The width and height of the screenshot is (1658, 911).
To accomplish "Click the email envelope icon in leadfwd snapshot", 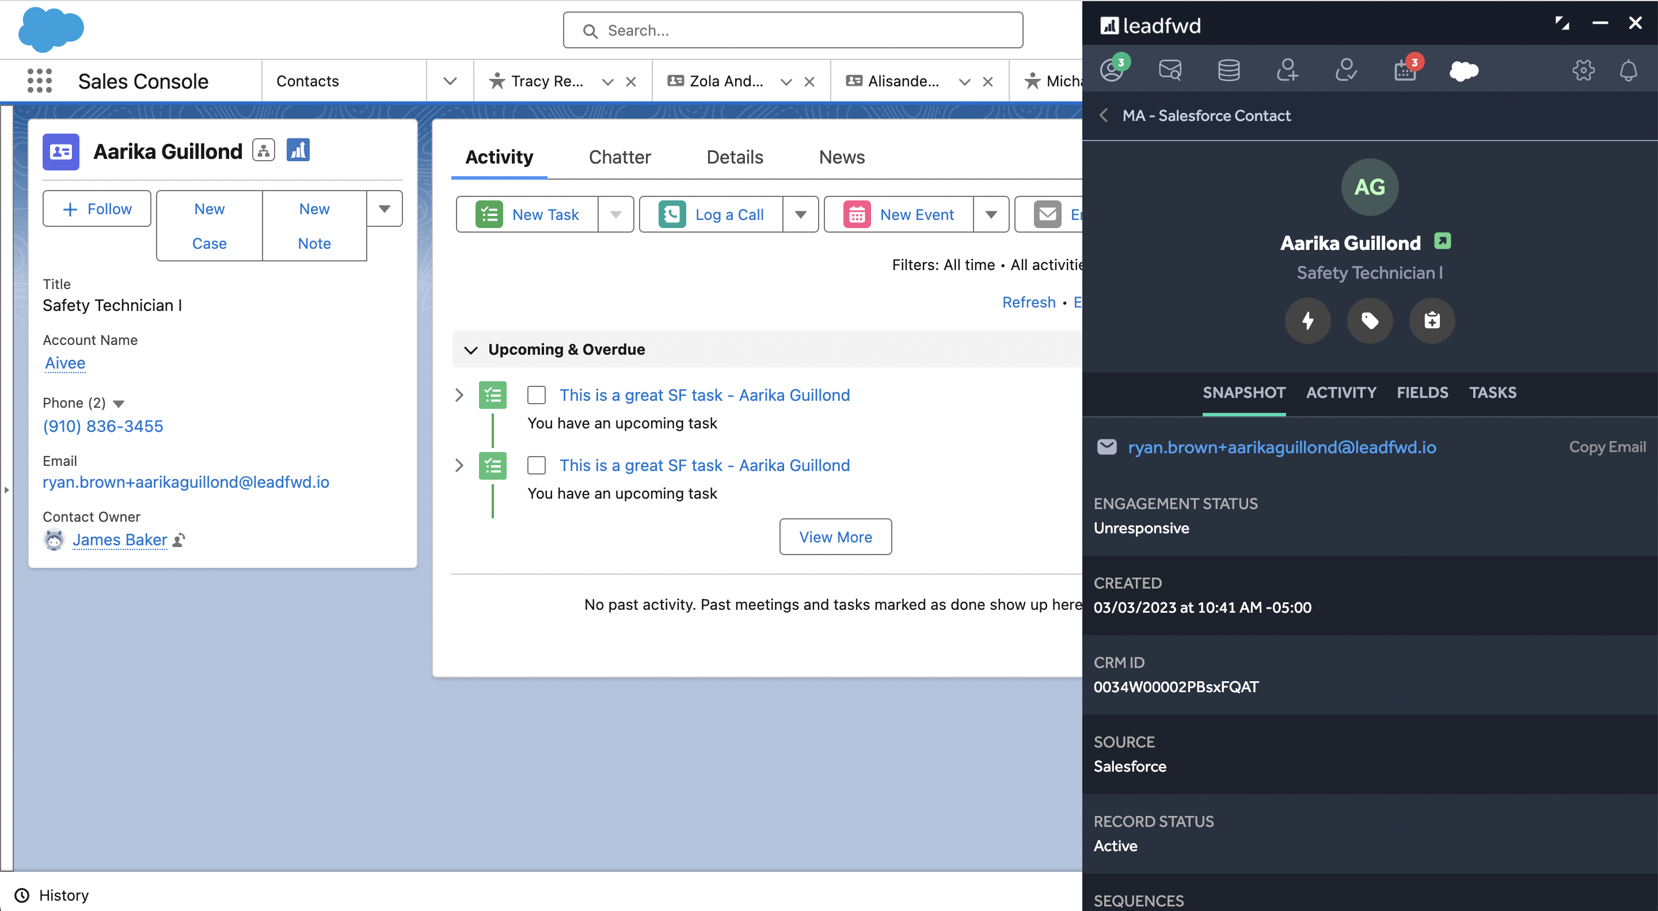I will (x=1107, y=447).
